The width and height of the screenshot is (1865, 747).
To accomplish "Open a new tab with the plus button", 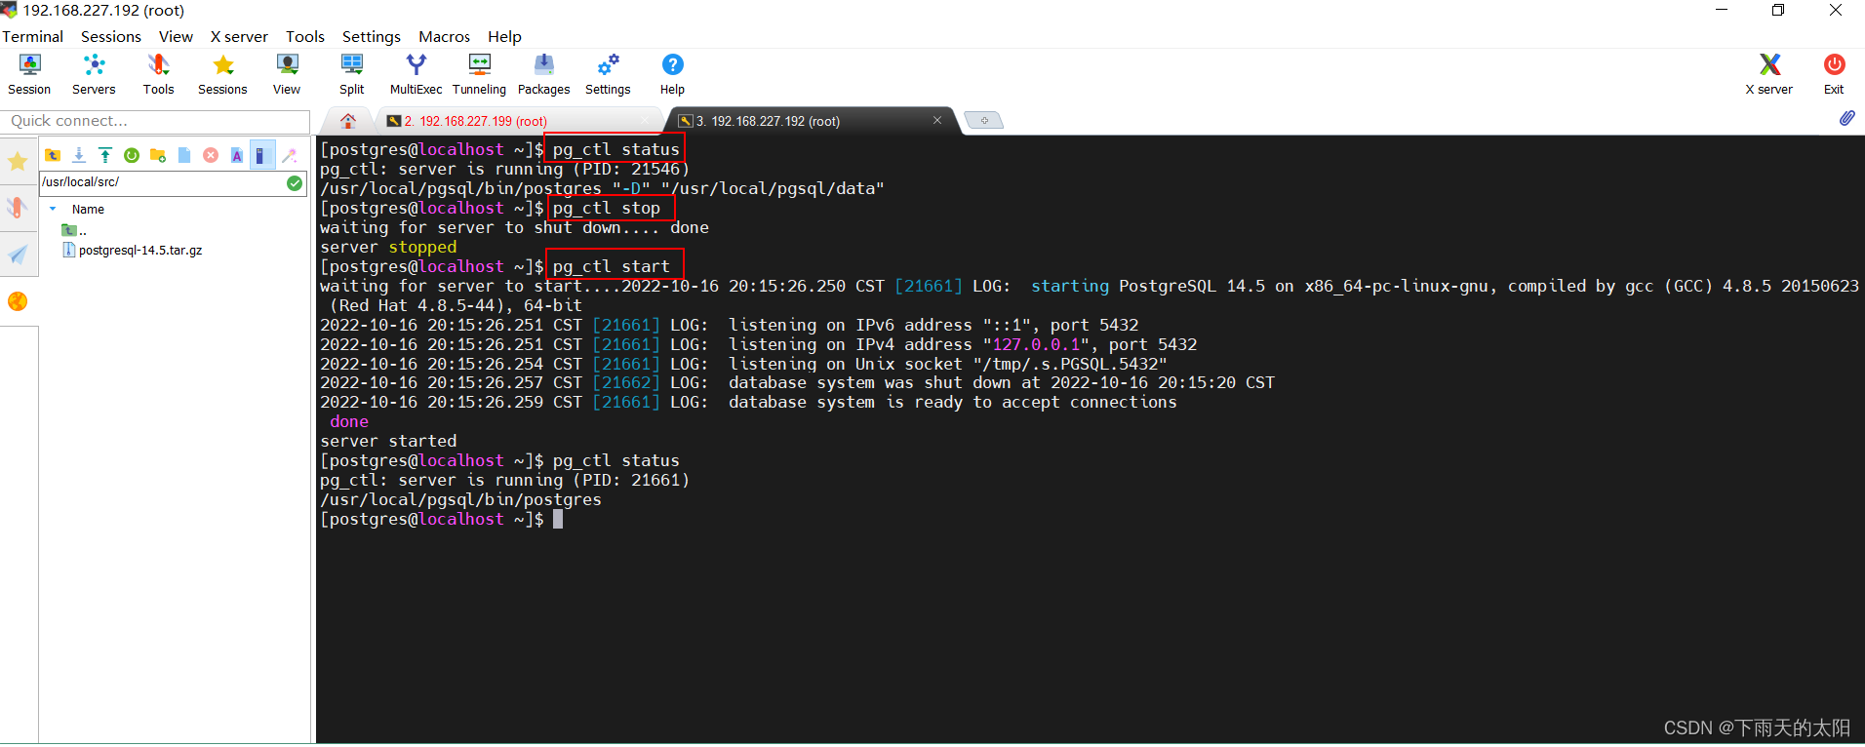I will pyautogui.click(x=983, y=121).
